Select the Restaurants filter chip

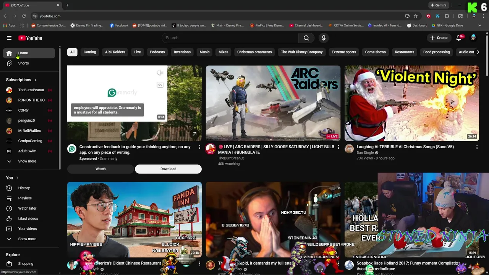pyautogui.click(x=404, y=52)
